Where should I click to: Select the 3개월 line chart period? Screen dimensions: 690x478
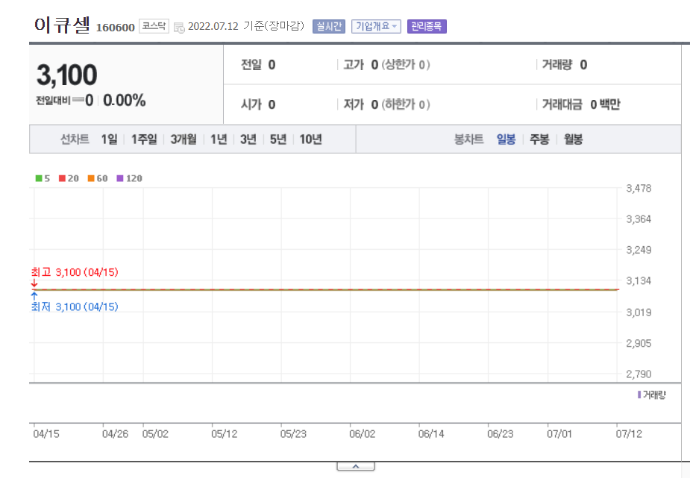pos(184,139)
